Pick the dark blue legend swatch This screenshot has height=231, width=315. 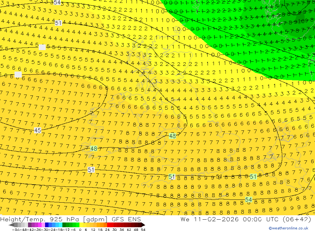coord(47,225)
